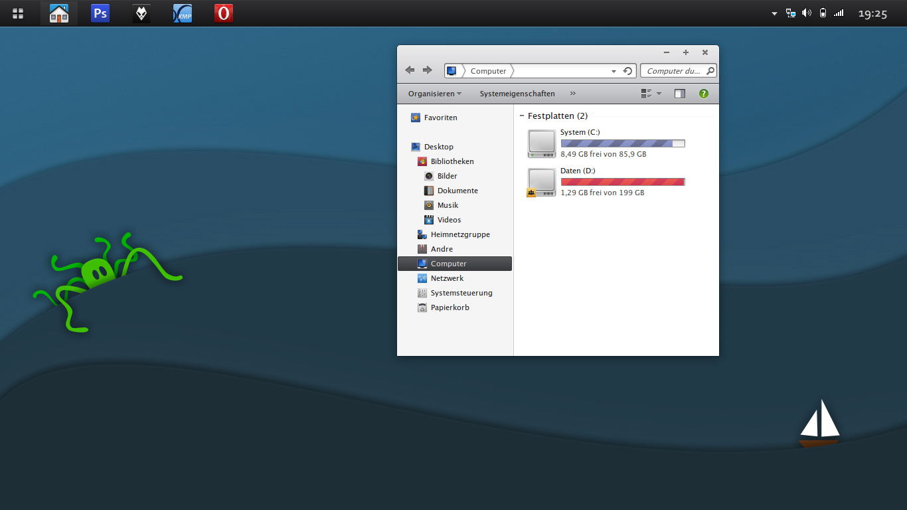Close the Computer window
Viewport: 907px width, 510px height.
pos(705,52)
